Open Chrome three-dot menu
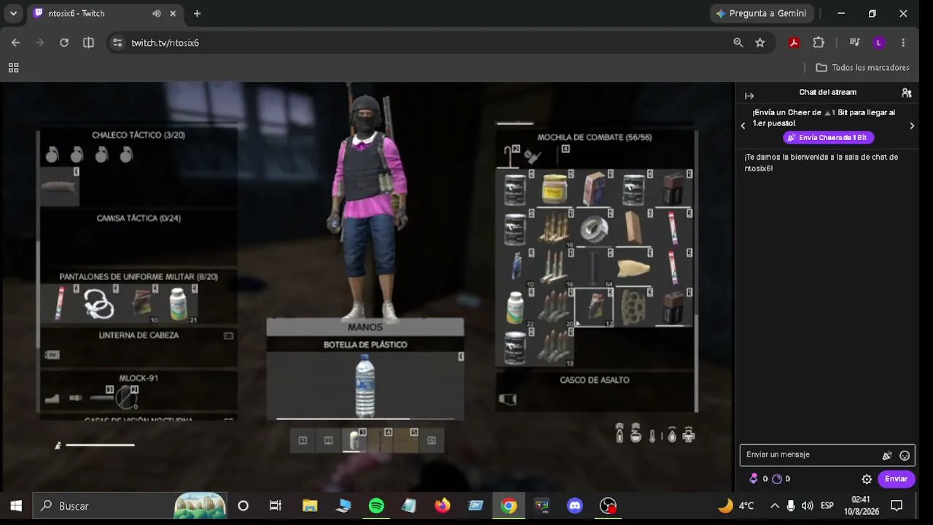 [x=903, y=42]
